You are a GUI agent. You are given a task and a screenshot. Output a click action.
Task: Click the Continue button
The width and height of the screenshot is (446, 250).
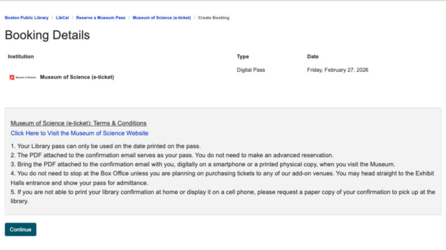[21, 229]
